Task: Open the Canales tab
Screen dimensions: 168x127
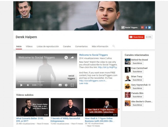Action: (x=67, y=46)
